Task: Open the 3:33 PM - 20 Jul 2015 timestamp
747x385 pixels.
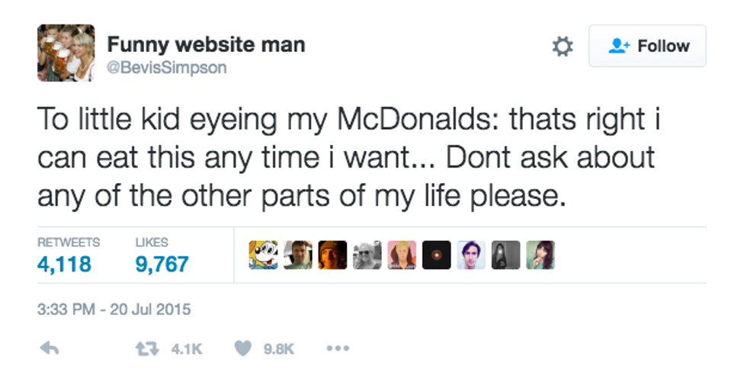Action: [114, 310]
